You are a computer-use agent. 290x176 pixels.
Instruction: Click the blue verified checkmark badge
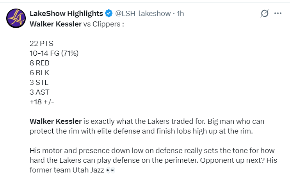(109, 14)
